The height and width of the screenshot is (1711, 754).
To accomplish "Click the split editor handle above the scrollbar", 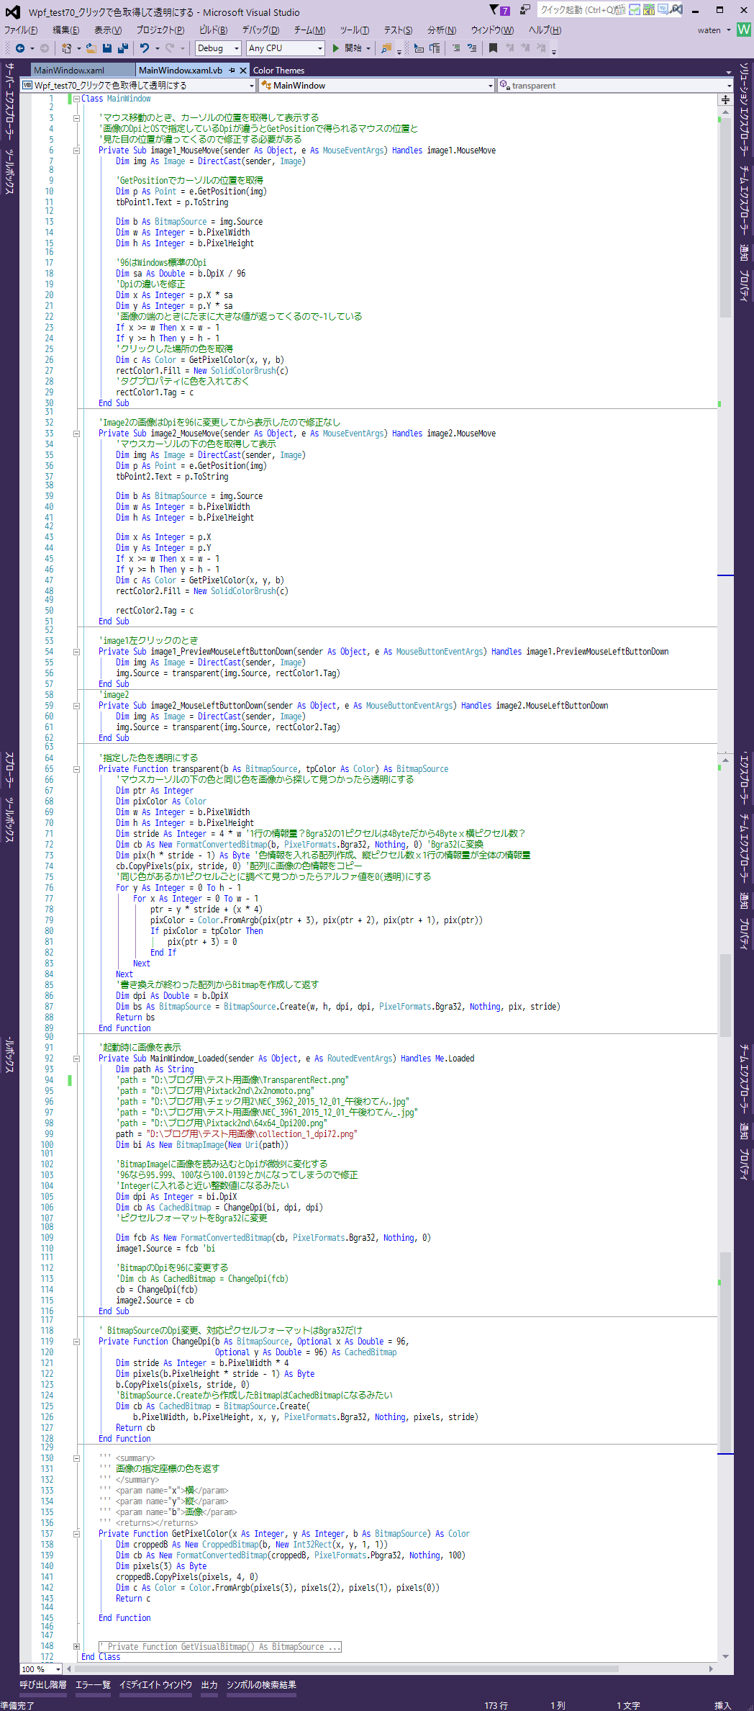I will [x=725, y=99].
